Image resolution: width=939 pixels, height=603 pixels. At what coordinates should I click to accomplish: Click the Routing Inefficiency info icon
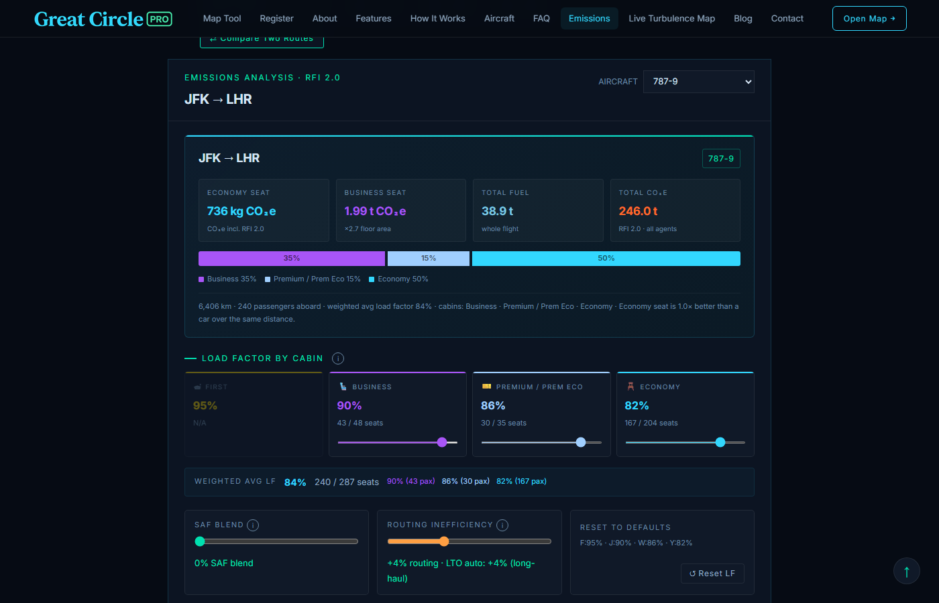click(502, 525)
